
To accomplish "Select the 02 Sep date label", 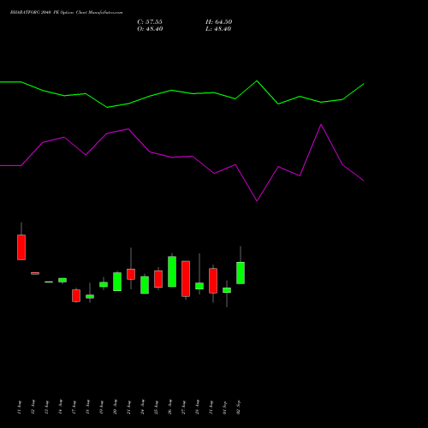I will pyautogui.click(x=238, y=407).
